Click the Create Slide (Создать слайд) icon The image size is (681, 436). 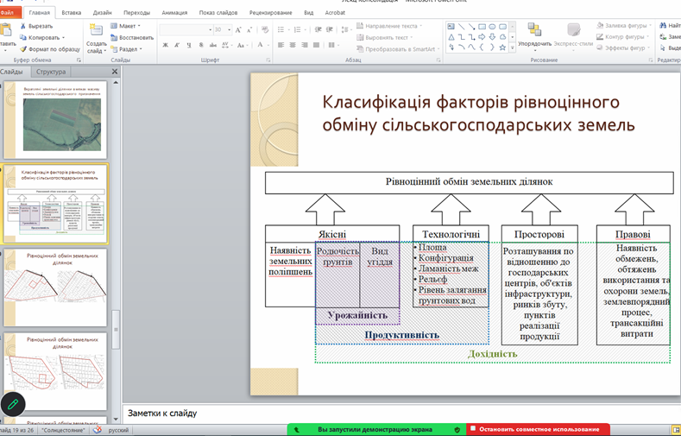click(96, 31)
